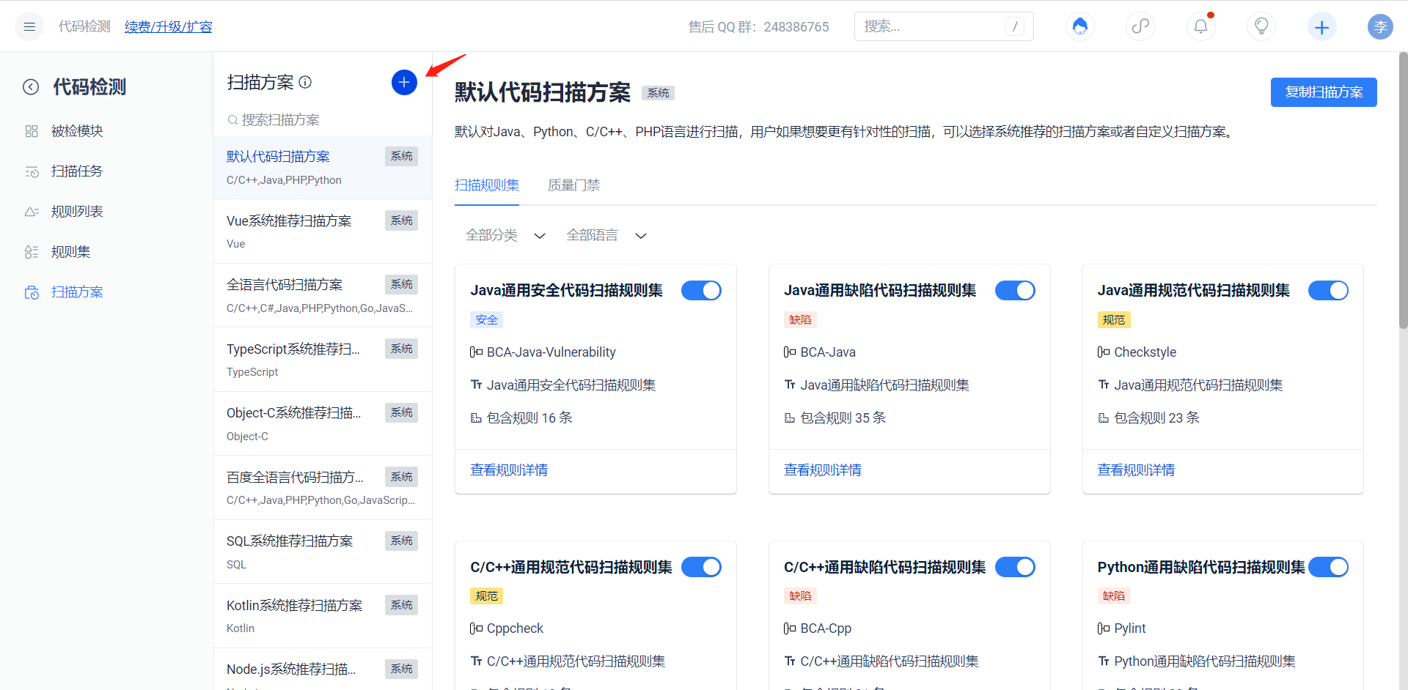View rule details for Java通用规范 card
This screenshot has width=1408, height=690.
[x=1136, y=470]
